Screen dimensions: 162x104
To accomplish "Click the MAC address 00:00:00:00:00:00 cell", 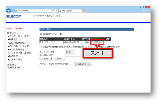I will coord(73,42).
